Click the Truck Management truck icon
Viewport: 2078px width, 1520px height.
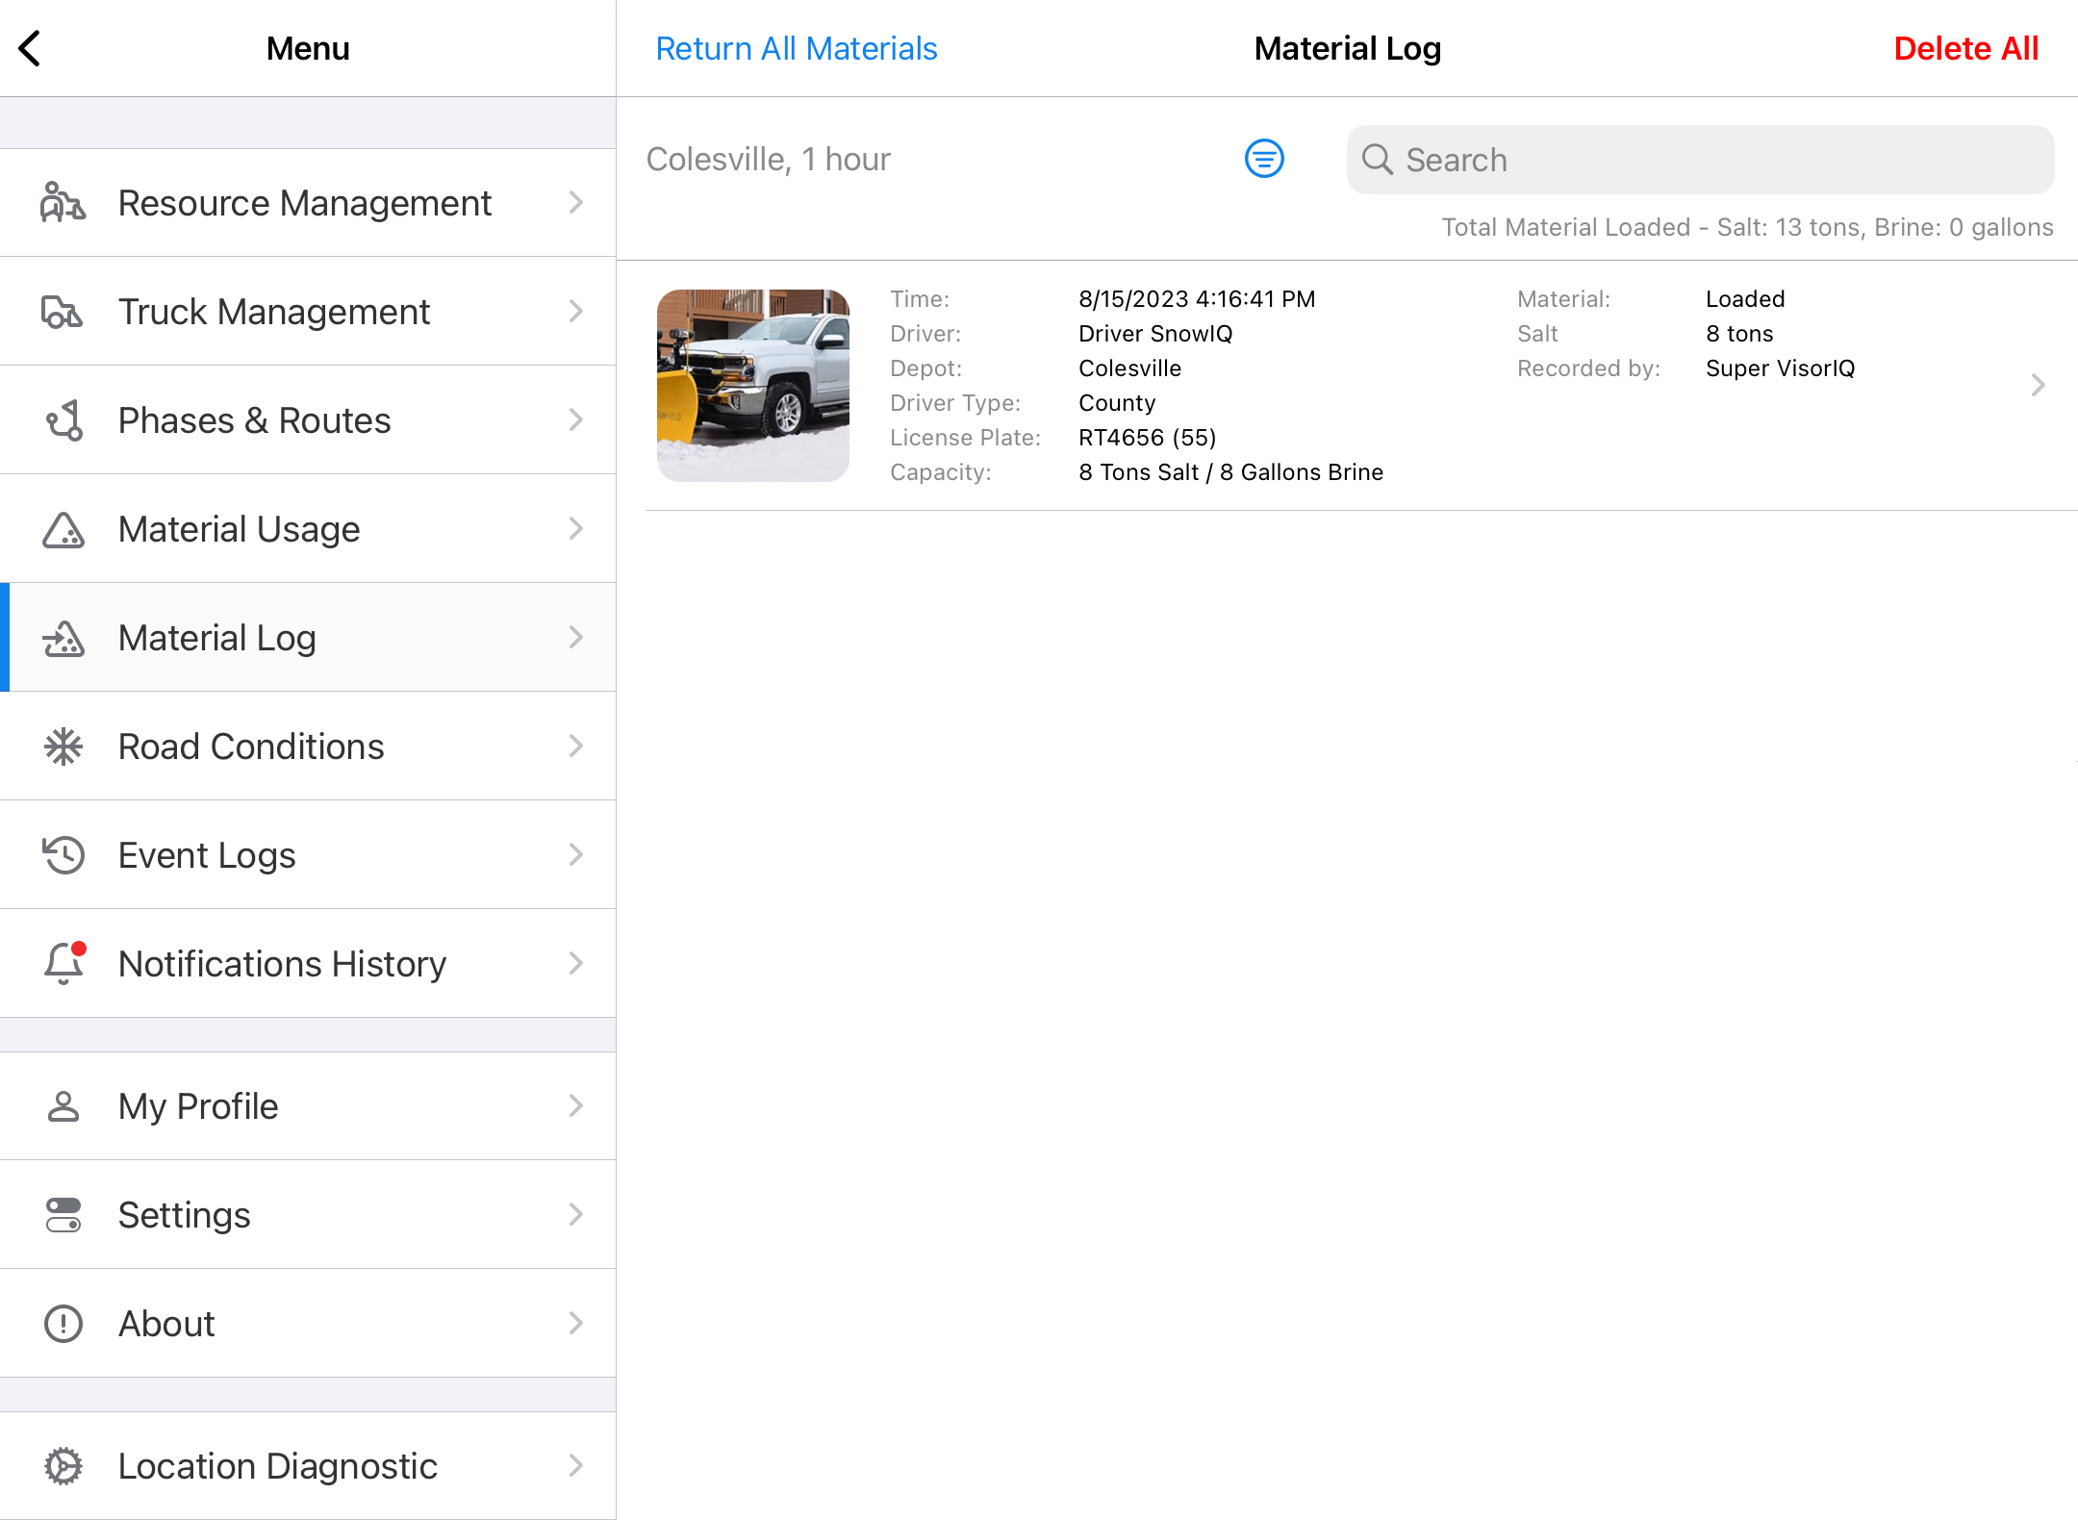pos(63,312)
